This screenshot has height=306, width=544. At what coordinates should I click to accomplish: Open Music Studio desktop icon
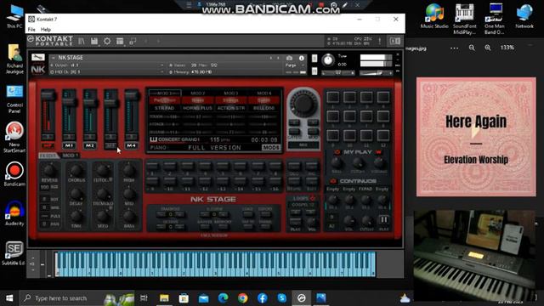(434, 16)
